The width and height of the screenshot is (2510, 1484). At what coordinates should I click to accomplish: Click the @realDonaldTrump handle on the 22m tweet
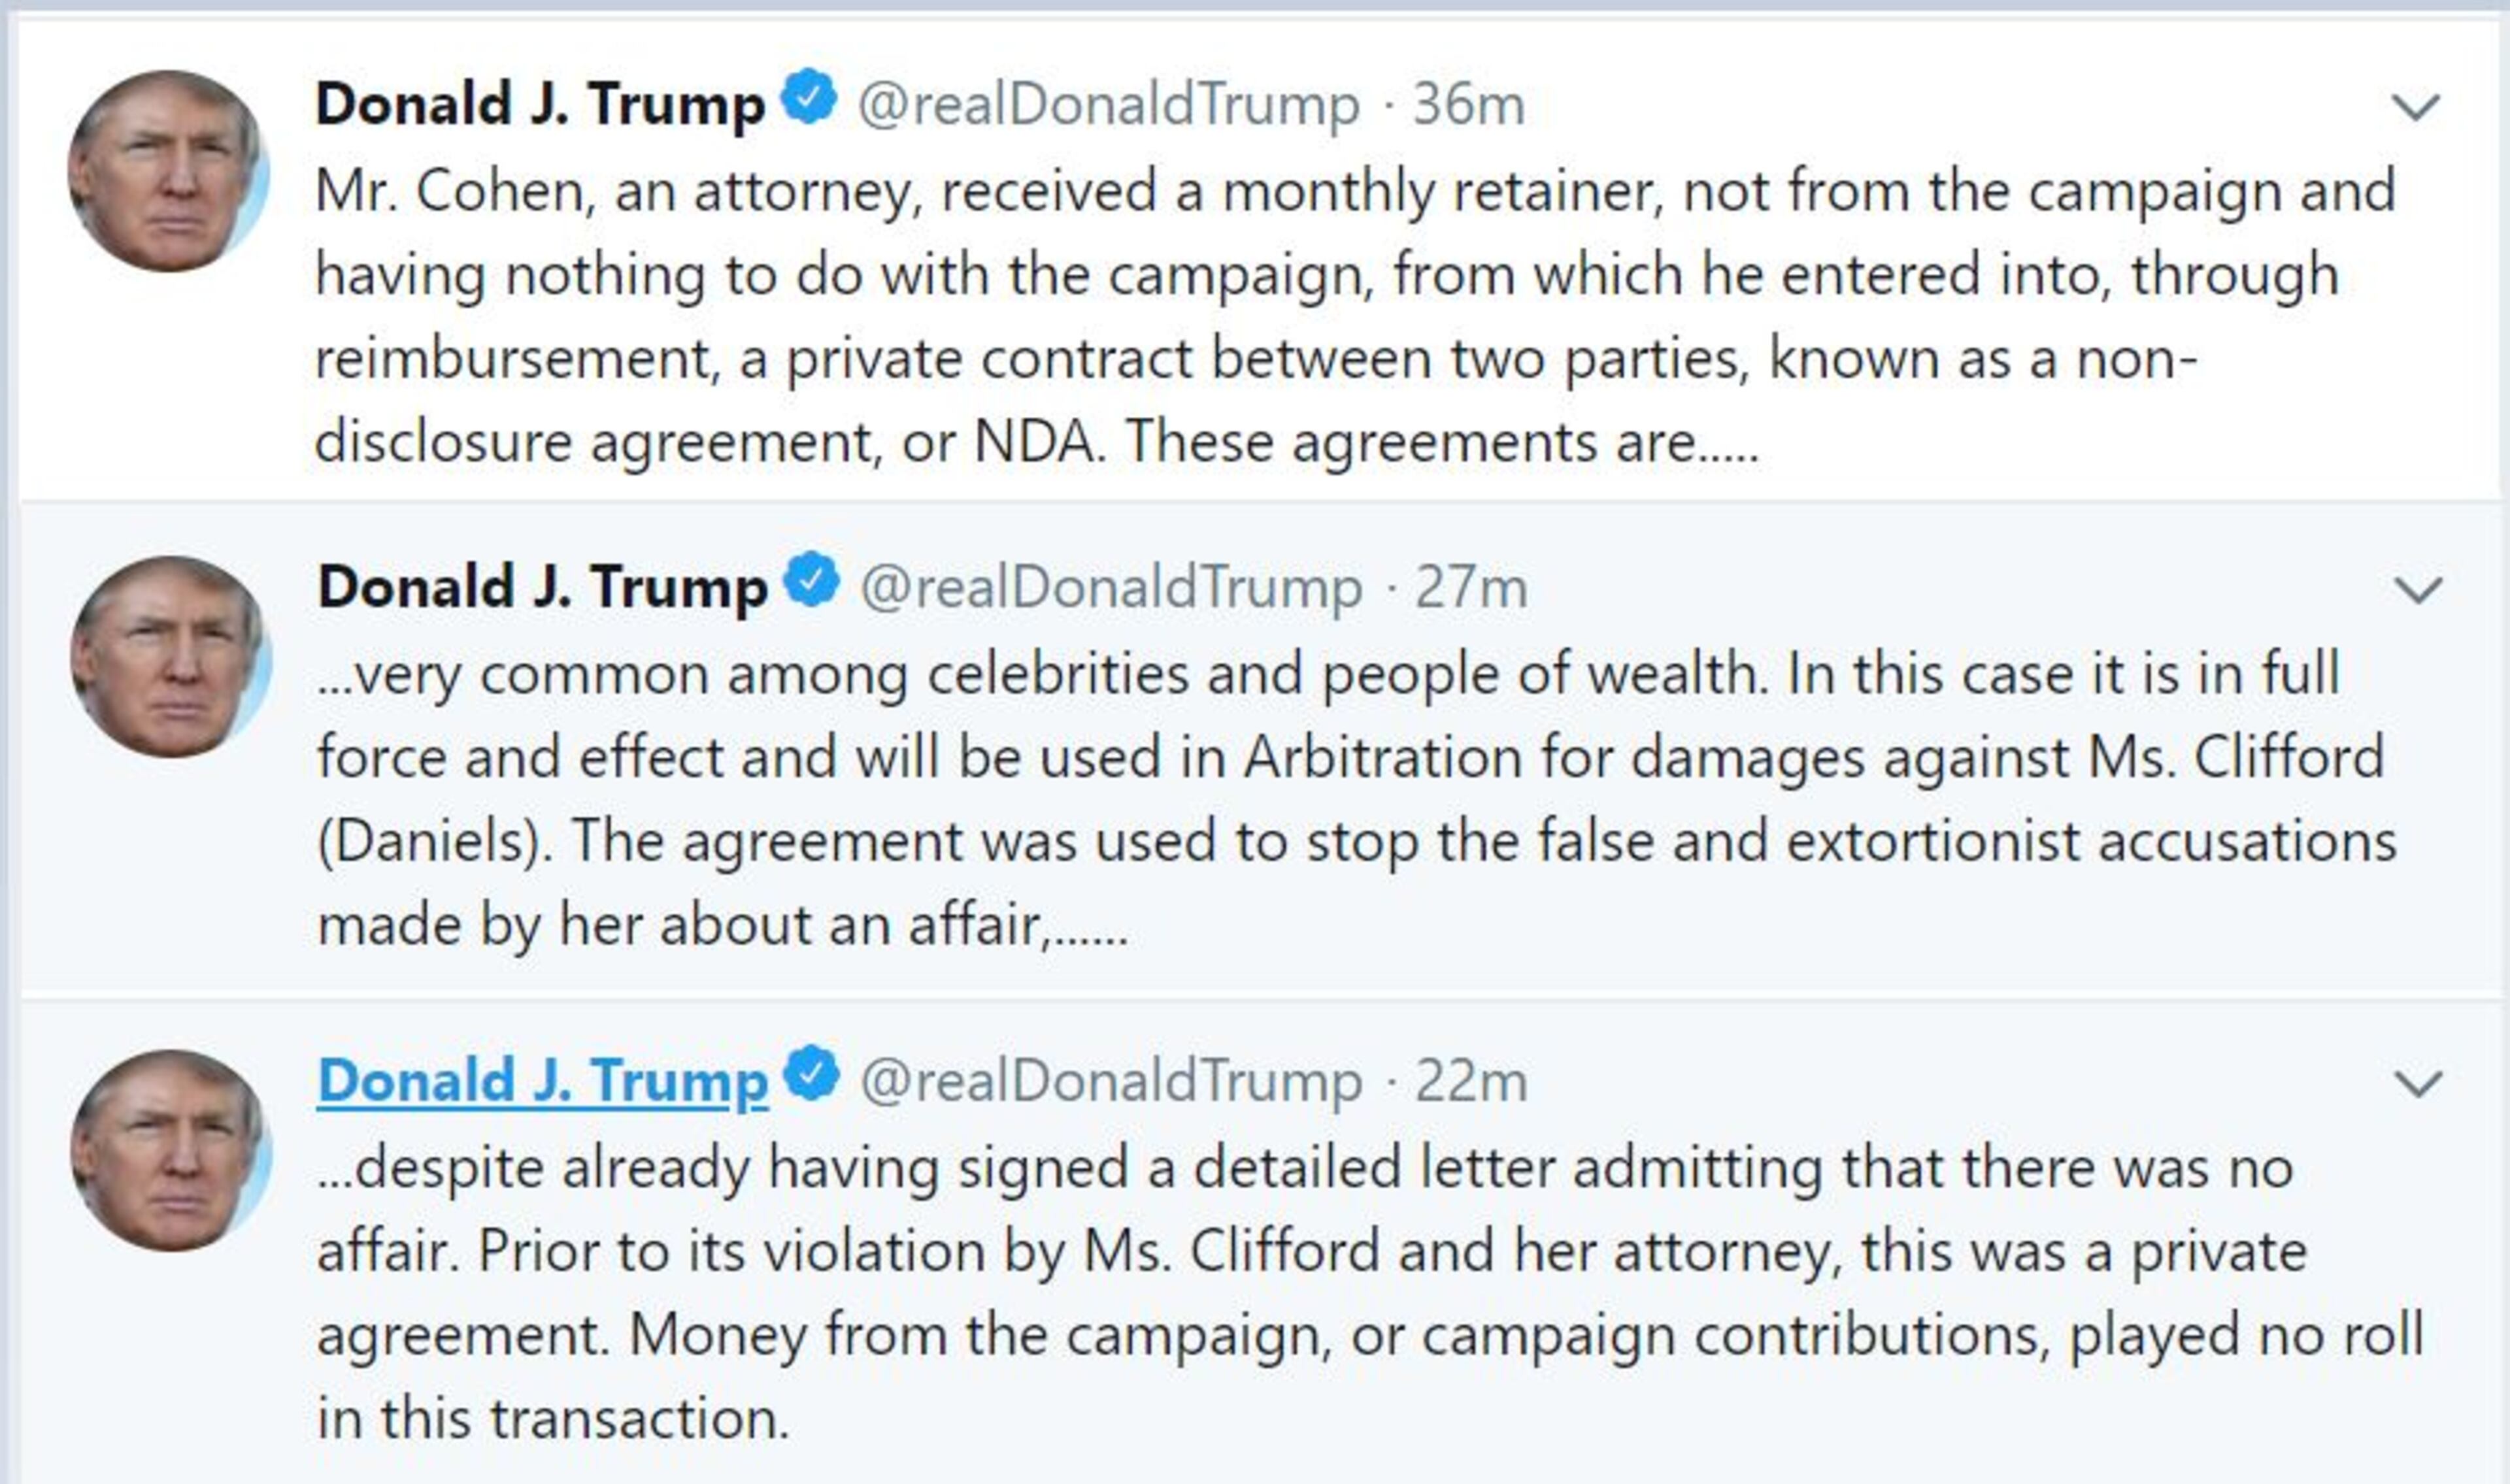[1110, 1083]
